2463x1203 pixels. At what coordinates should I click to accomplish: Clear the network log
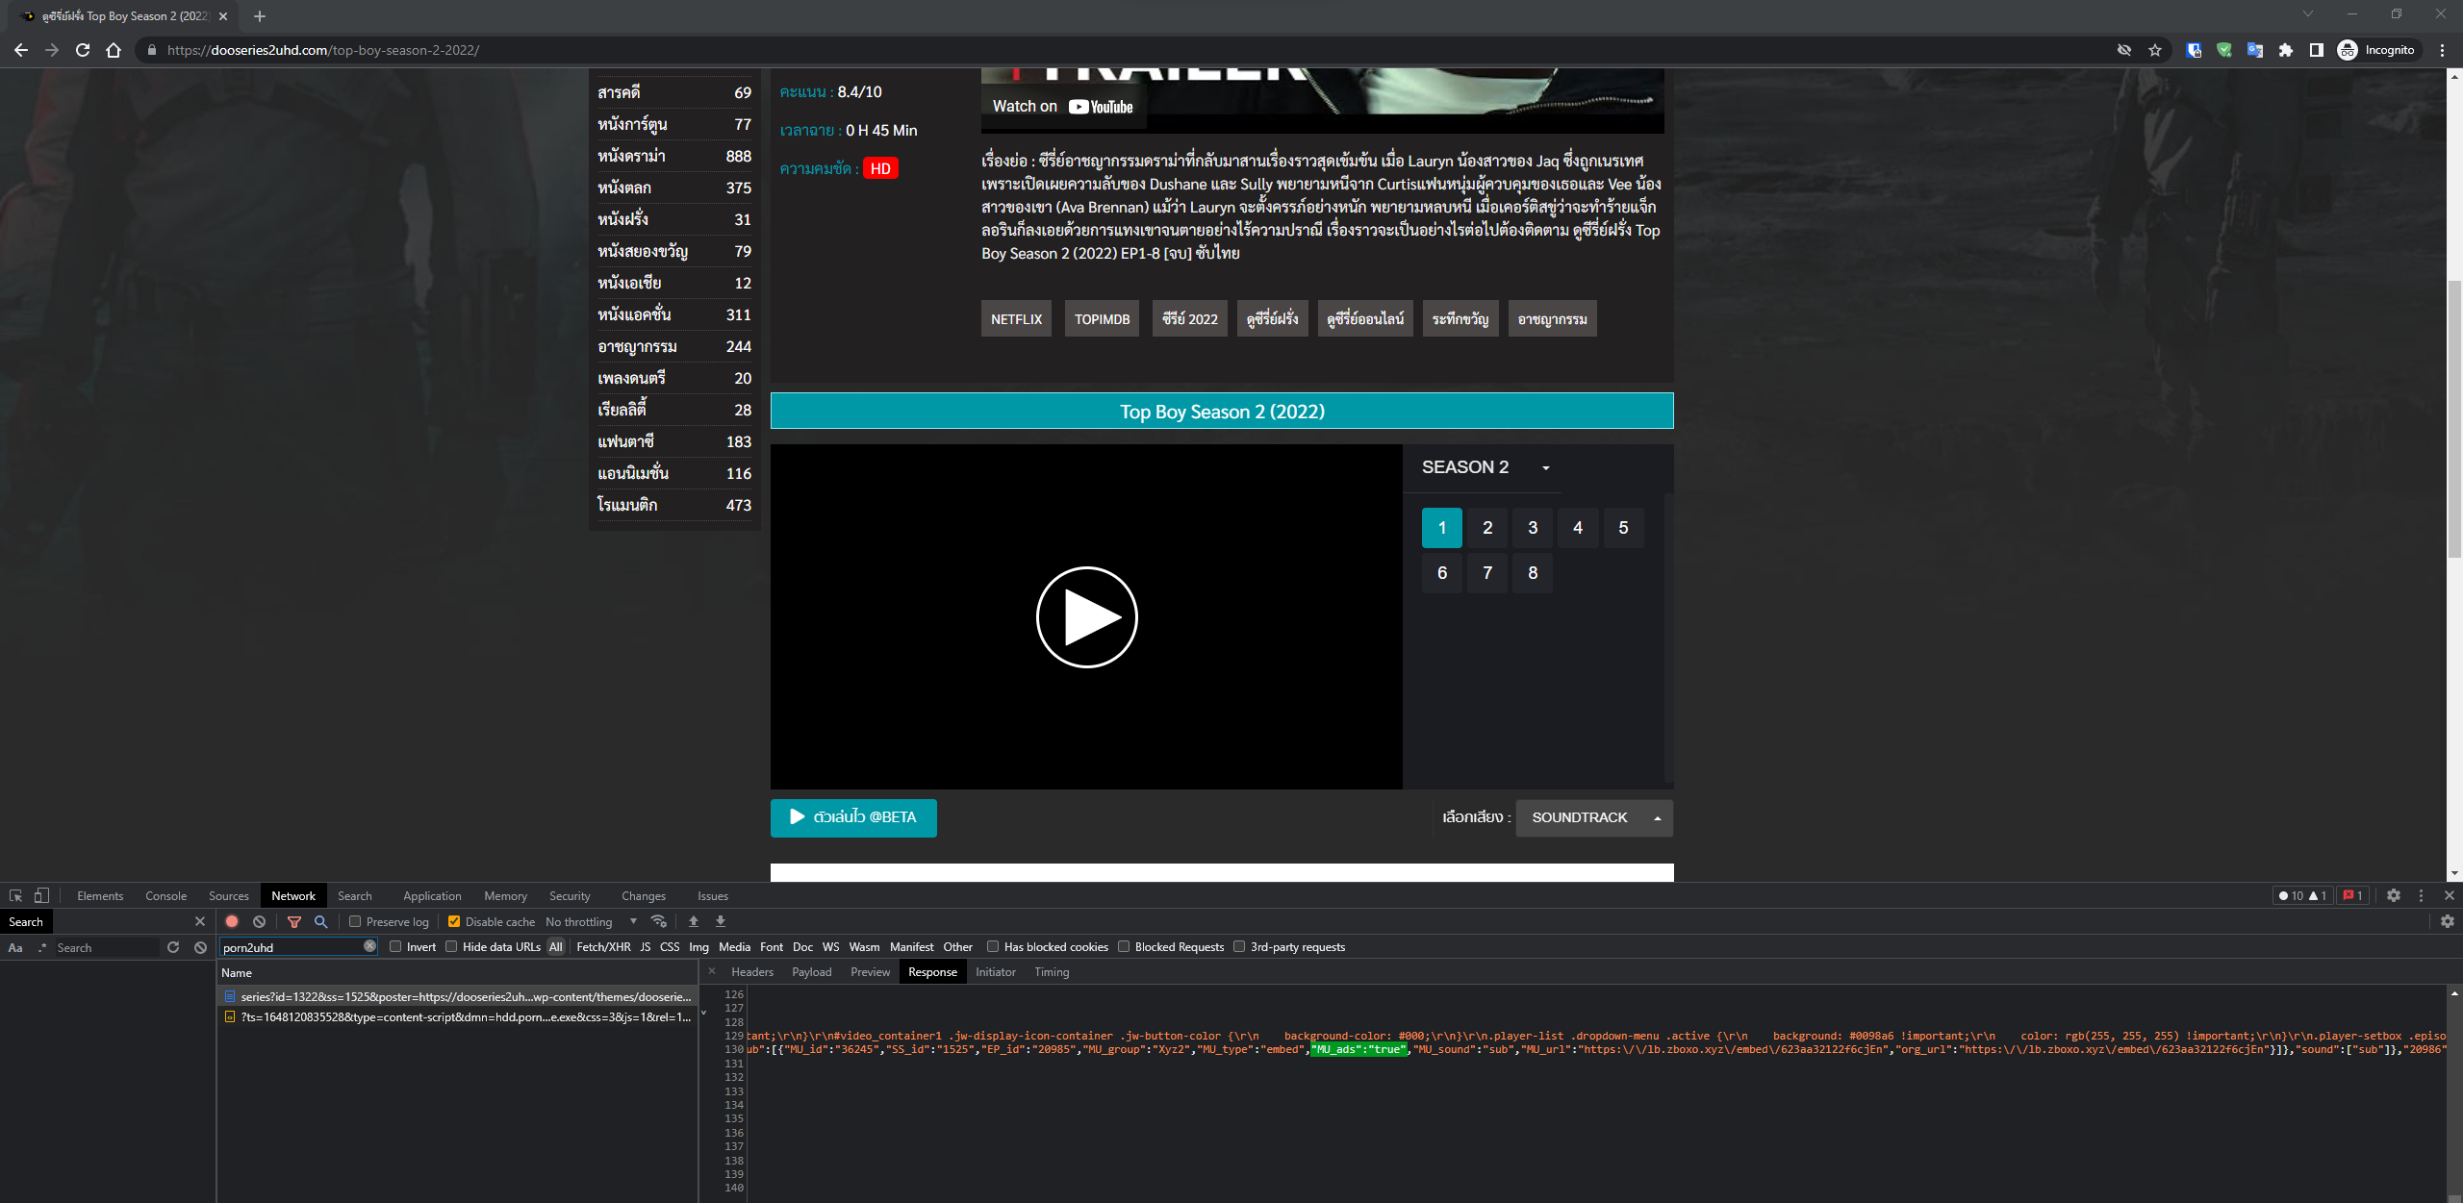tap(259, 921)
